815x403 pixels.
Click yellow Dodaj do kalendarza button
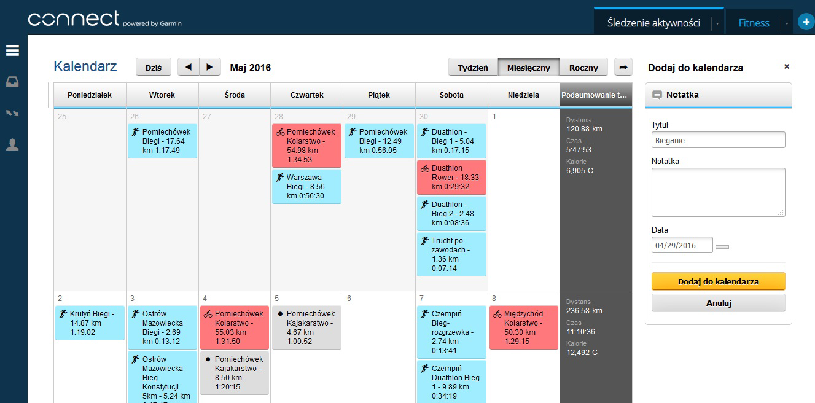[x=718, y=281]
